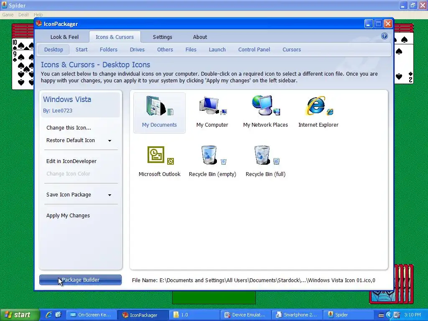The image size is (428, 321).
Task: Open the Help menu in Spider
Action: 38,15
